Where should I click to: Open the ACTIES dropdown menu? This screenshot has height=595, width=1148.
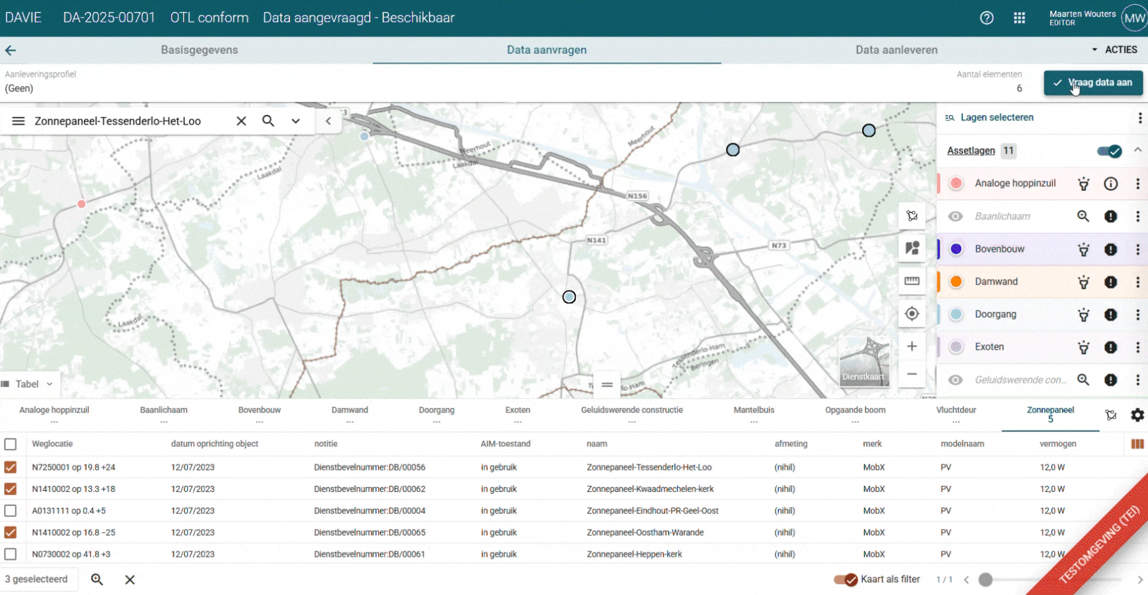tap(1114, 50)
